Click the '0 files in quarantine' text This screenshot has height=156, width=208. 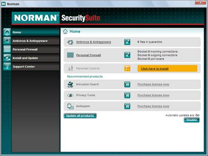click(x=150, y=42)
